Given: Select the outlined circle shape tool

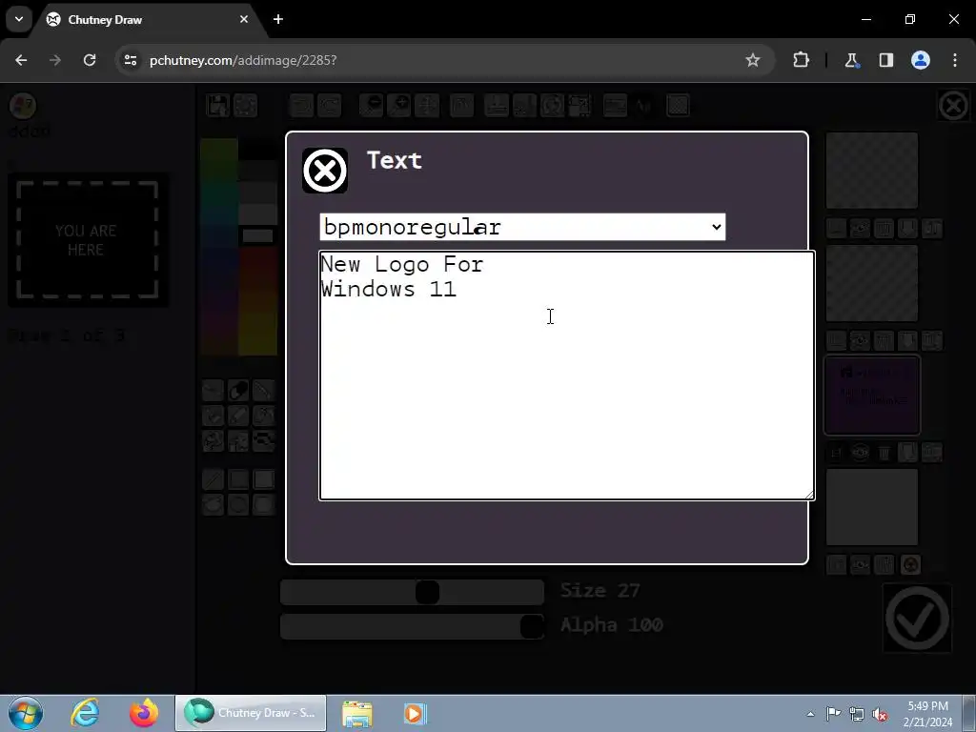Looking at the screenshot, I should [238, 505].
